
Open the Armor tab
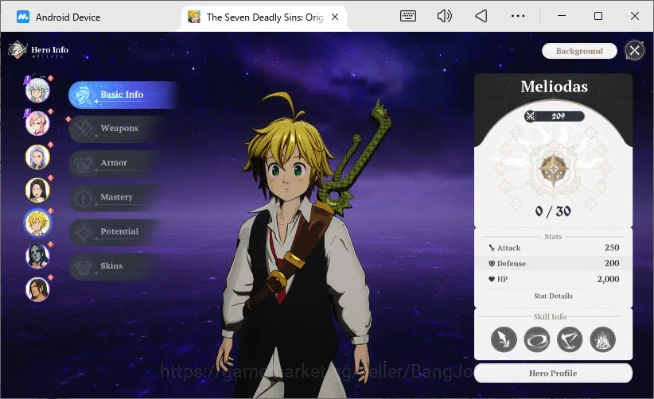click(117, 163)
